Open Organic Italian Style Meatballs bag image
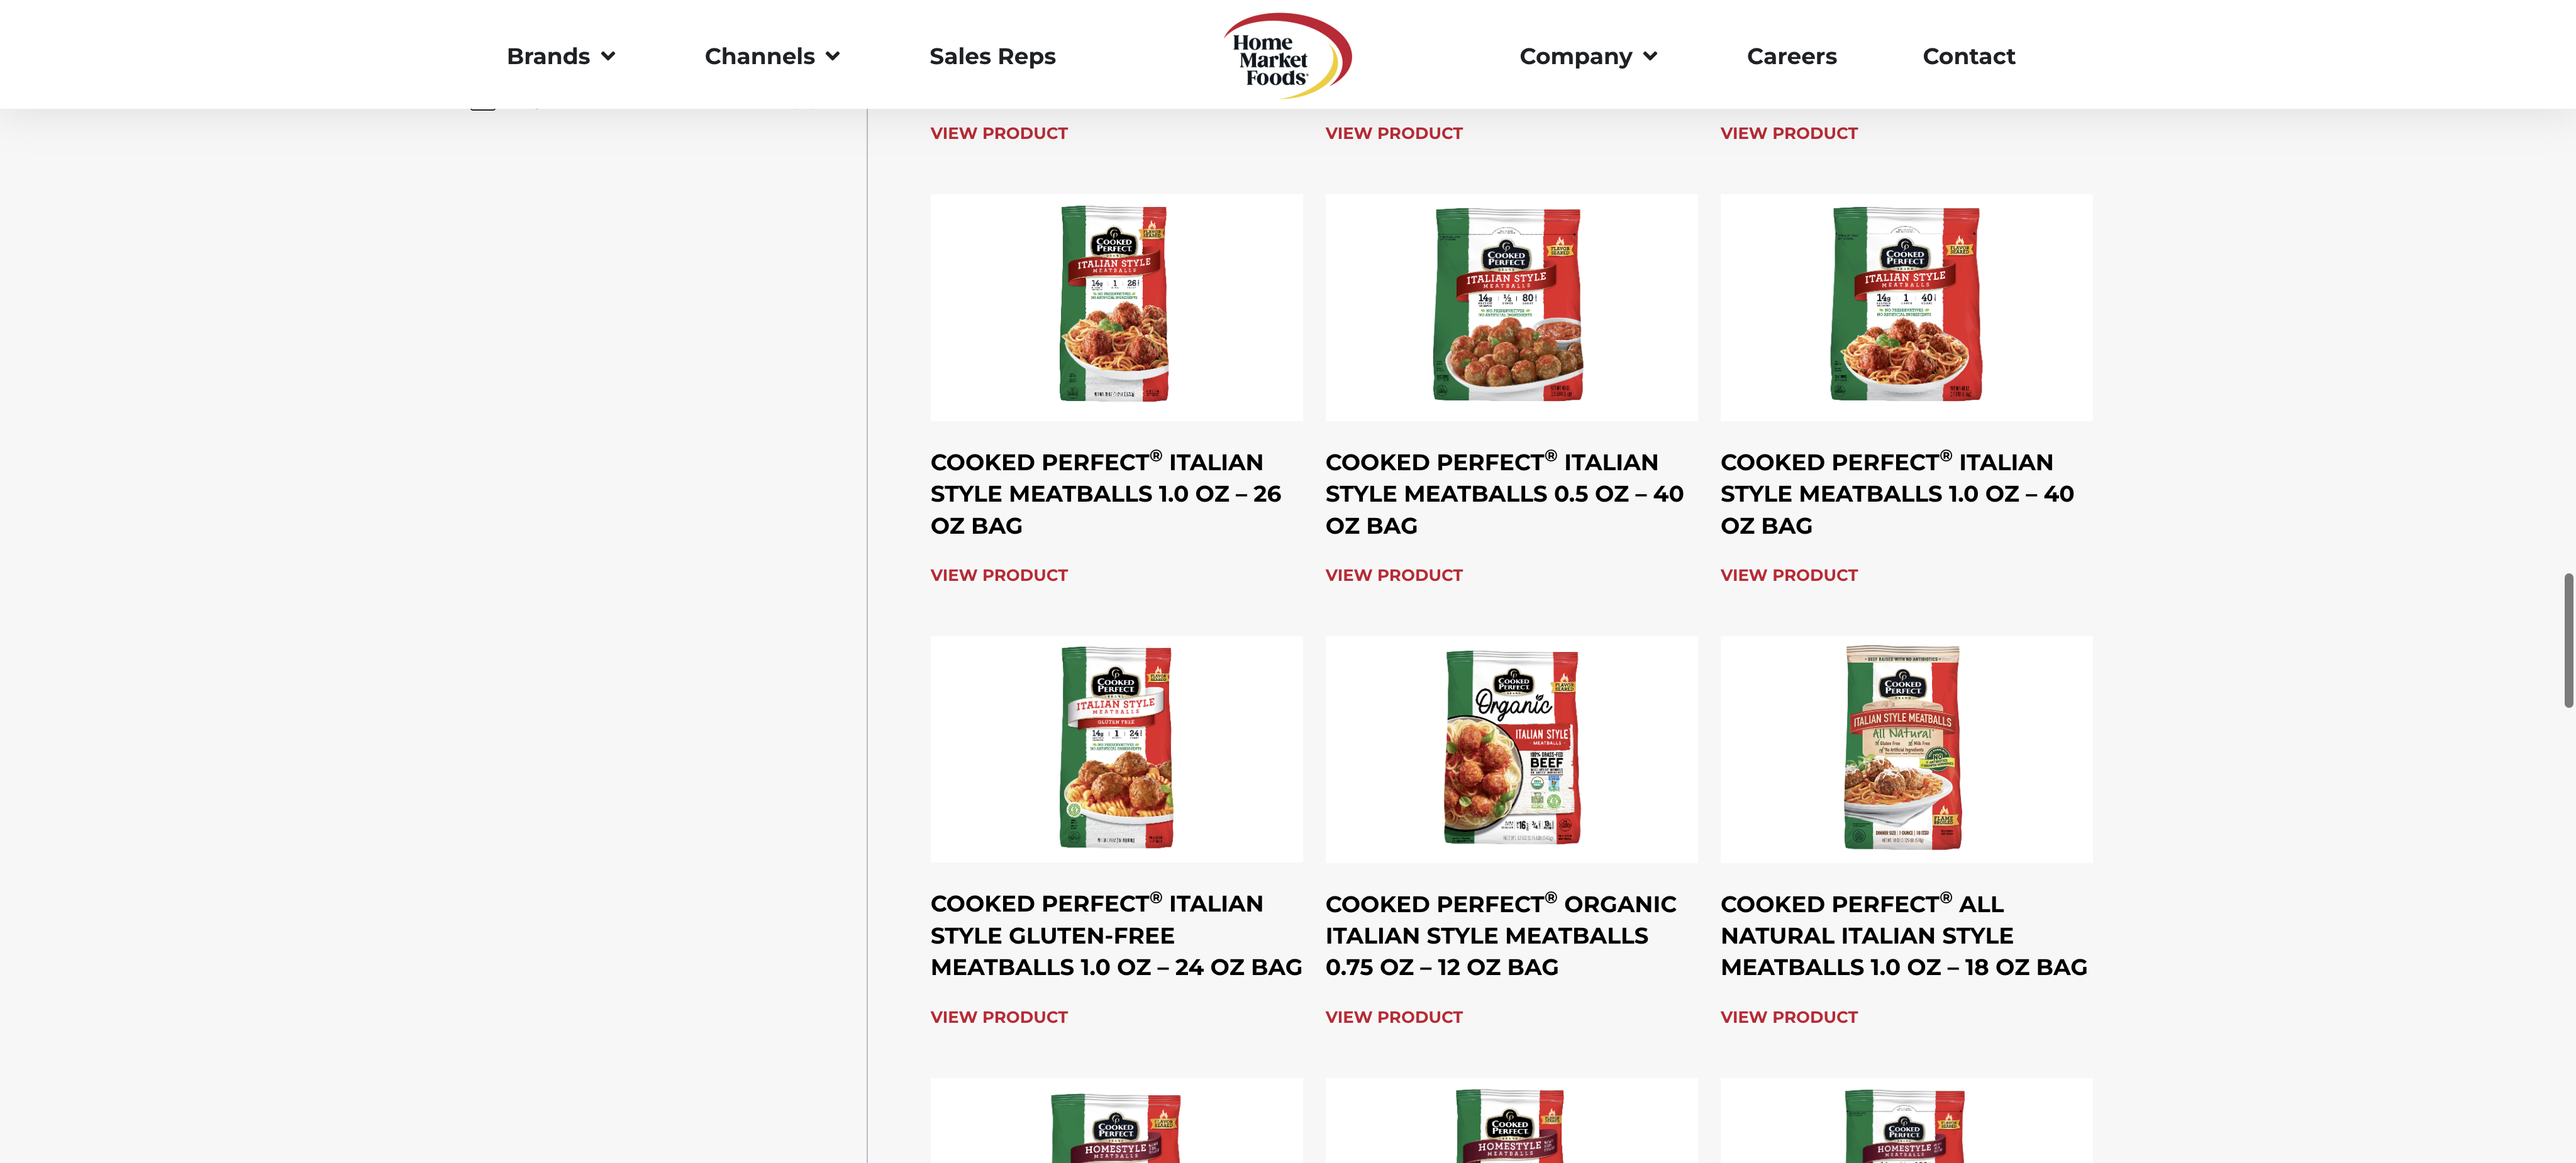This screenshot has width=2576, height=1163. pyautogui.click(x=1511, y=749)
